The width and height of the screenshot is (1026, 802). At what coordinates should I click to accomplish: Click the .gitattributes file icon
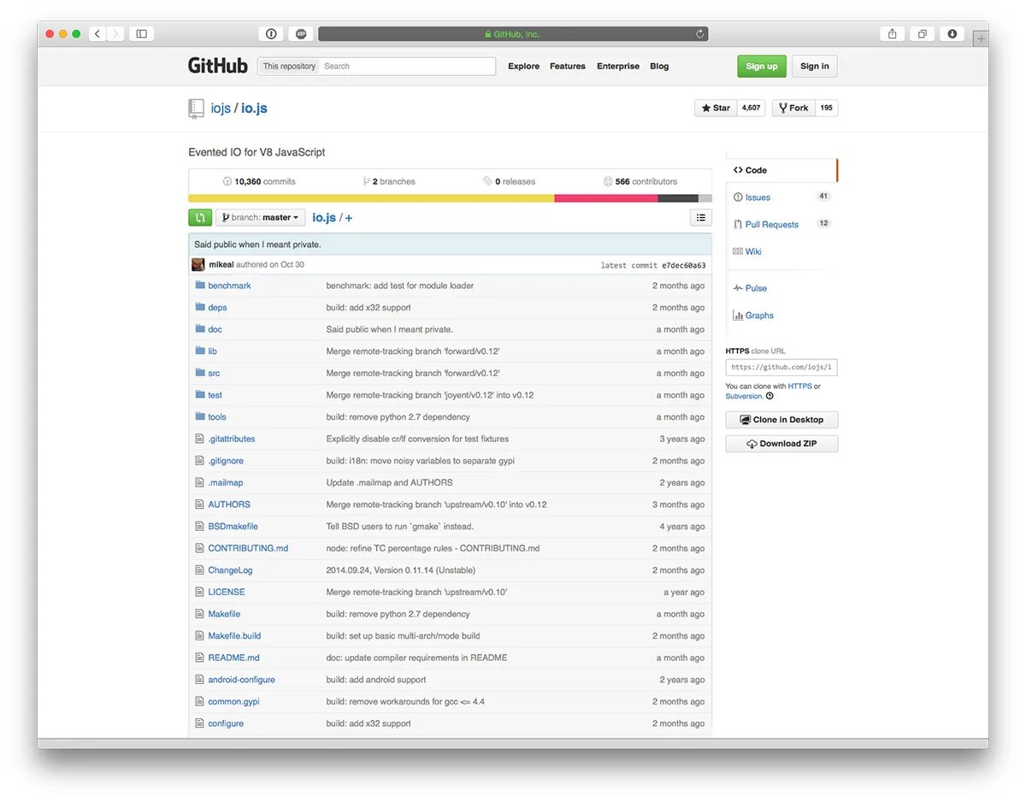click(200, 439)
